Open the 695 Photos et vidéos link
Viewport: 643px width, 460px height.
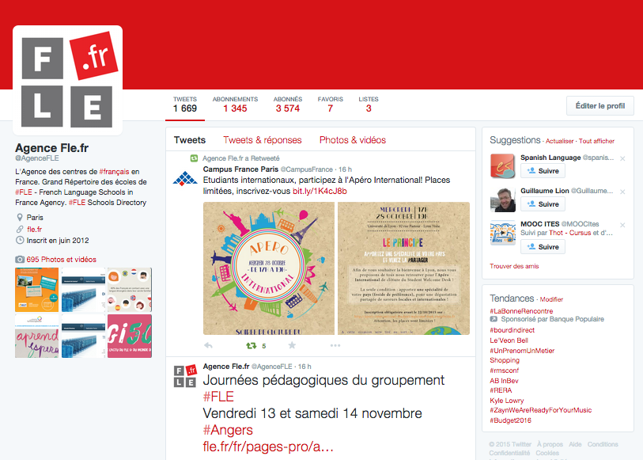pyautogui.click(x=61, y=260)
